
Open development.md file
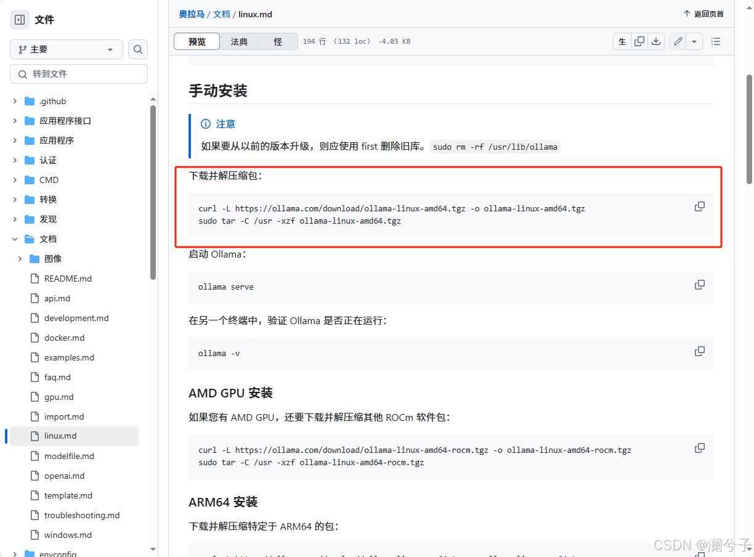pyautogui.click(x=76, y=318)
